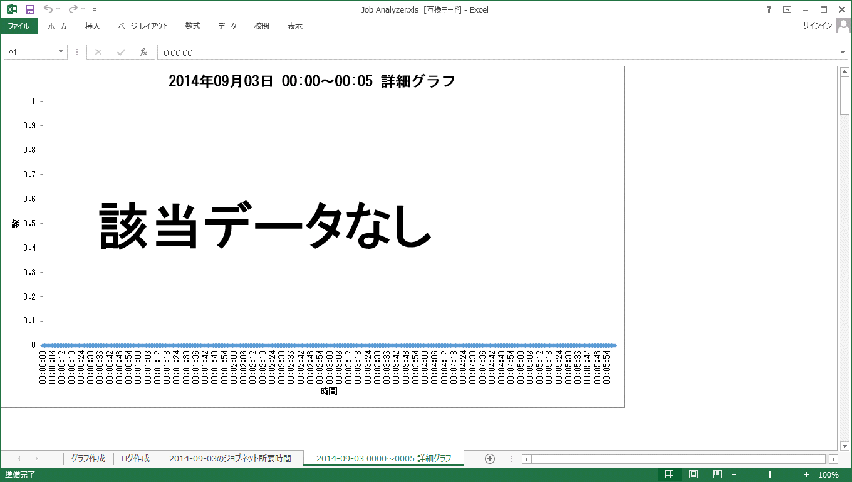Image resolution: width=852 pixels, height=482 pixels.
Task: Click the Ribbon Display Options icon
Action: 787,9
